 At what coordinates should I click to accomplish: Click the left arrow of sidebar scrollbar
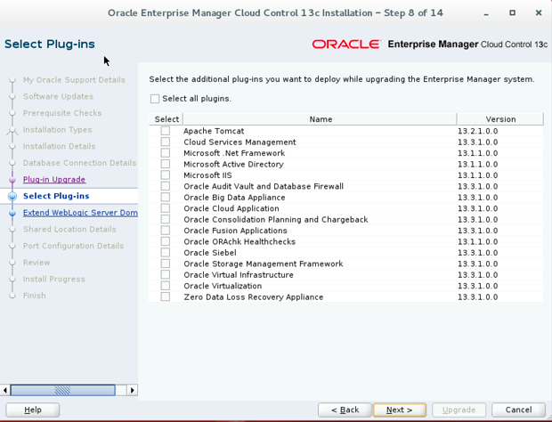pyautogui.click(x=5, y=390)
